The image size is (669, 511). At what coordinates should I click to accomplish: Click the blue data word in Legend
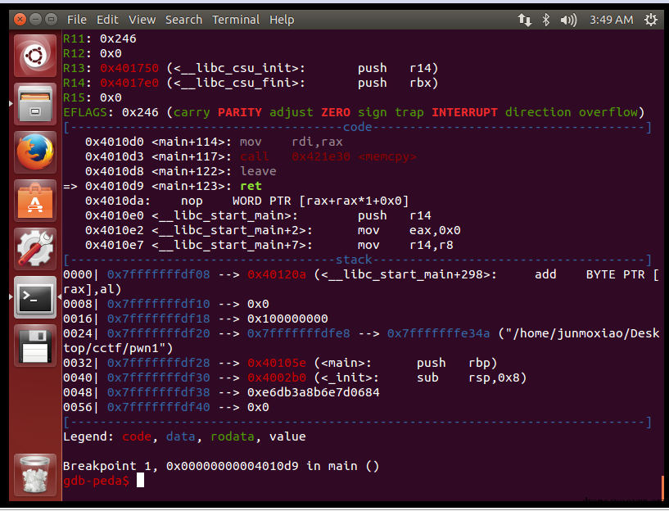[x=180, y=436]
